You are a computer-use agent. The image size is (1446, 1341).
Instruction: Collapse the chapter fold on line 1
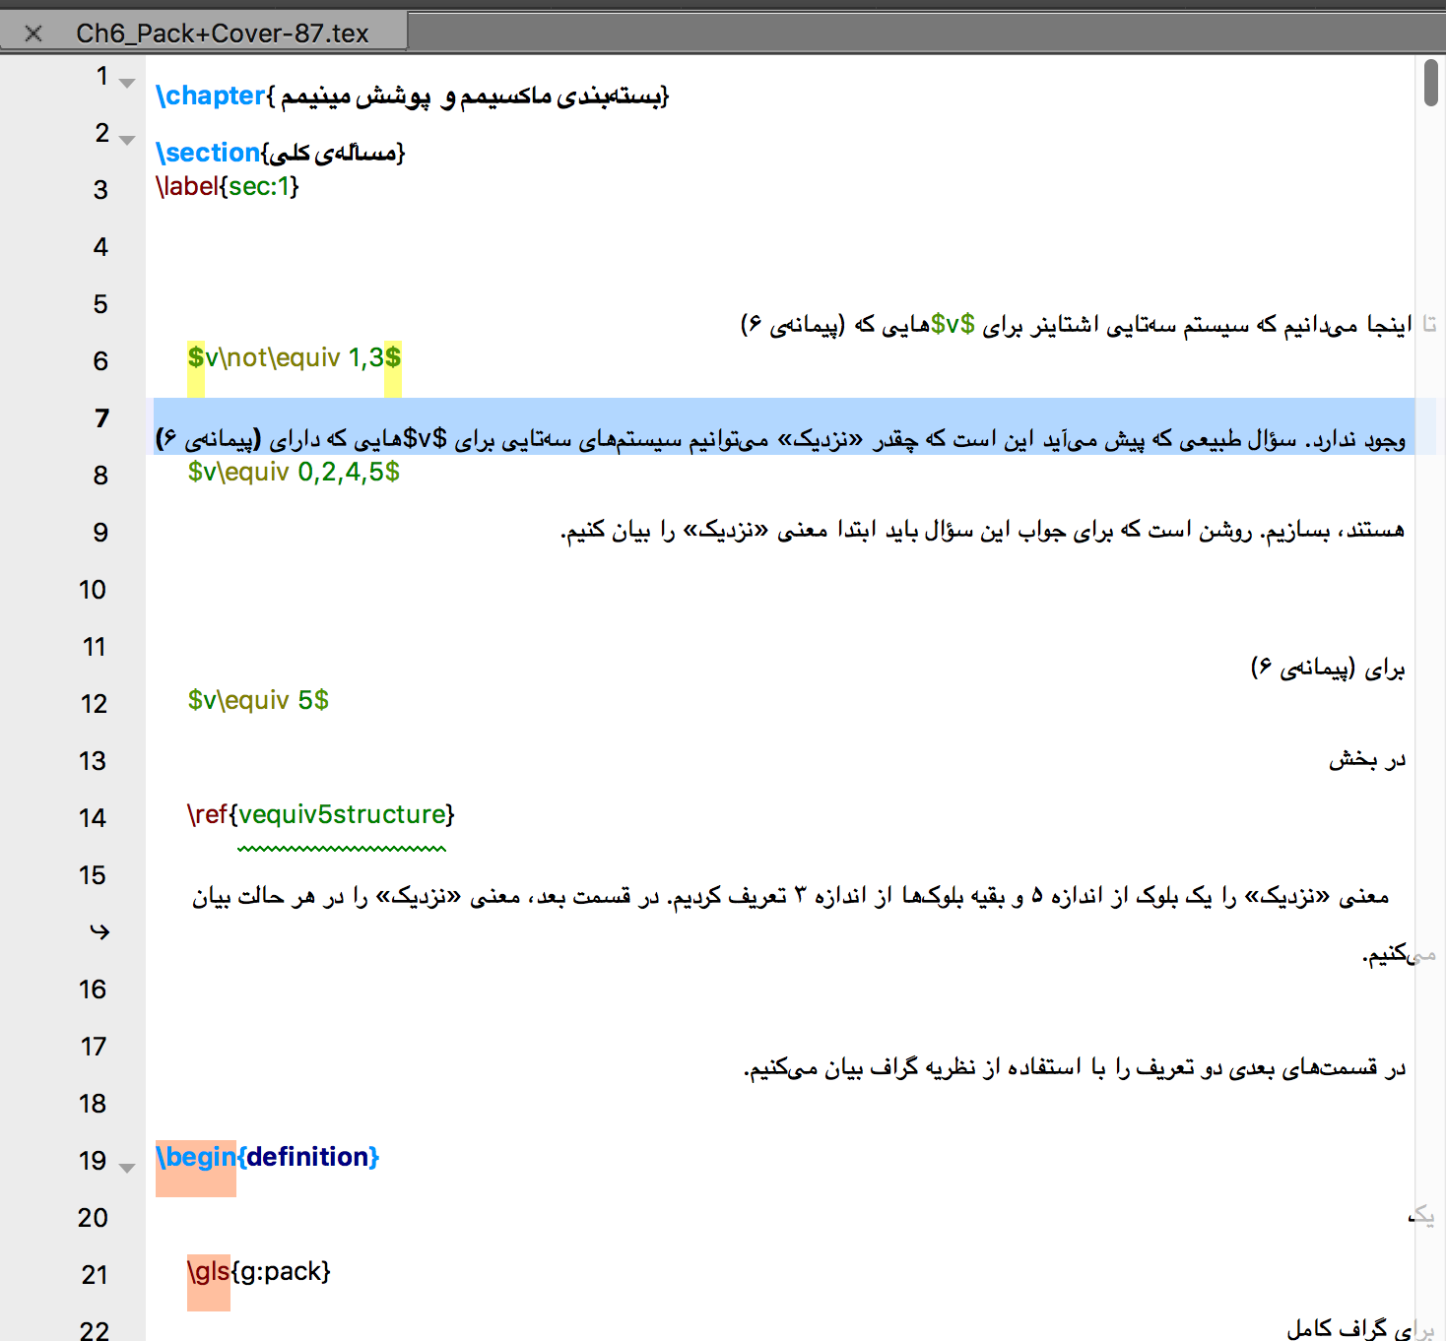(127, 84)
